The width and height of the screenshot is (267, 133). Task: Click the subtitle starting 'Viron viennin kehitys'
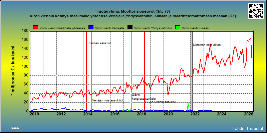click(x=133, y=16)
